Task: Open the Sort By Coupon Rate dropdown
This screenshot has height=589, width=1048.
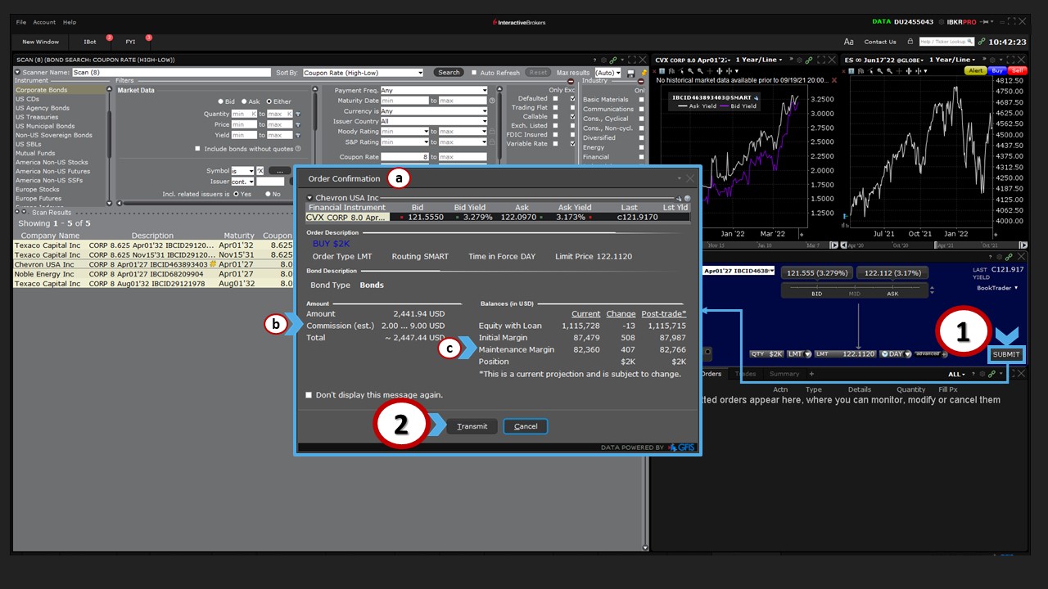Action: pyautogui.click(x=363, y=73)
